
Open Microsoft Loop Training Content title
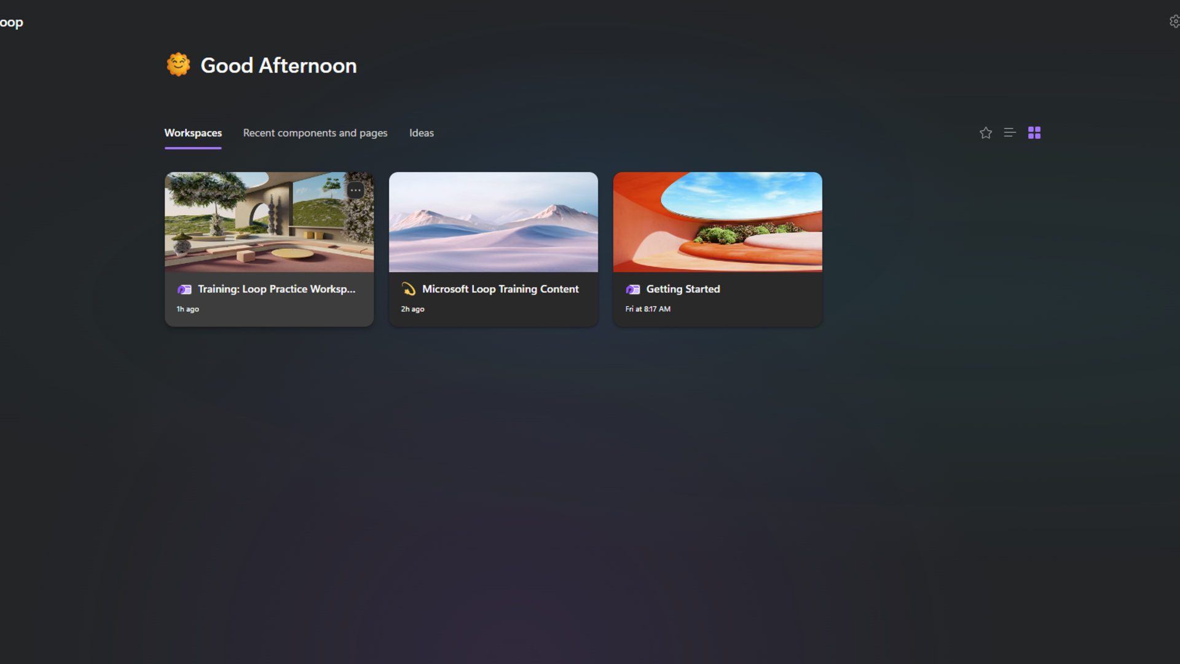(500, 289)
